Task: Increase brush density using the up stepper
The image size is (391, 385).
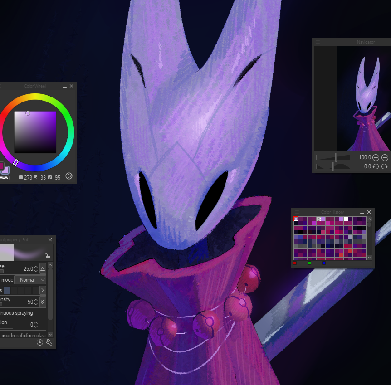Action: (x=36, y=300)
